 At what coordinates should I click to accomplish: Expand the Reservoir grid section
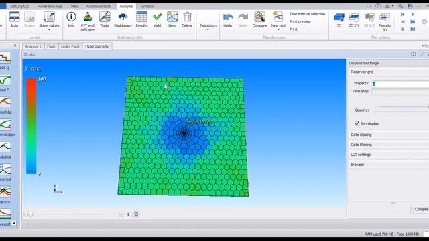tap(389, 72)
